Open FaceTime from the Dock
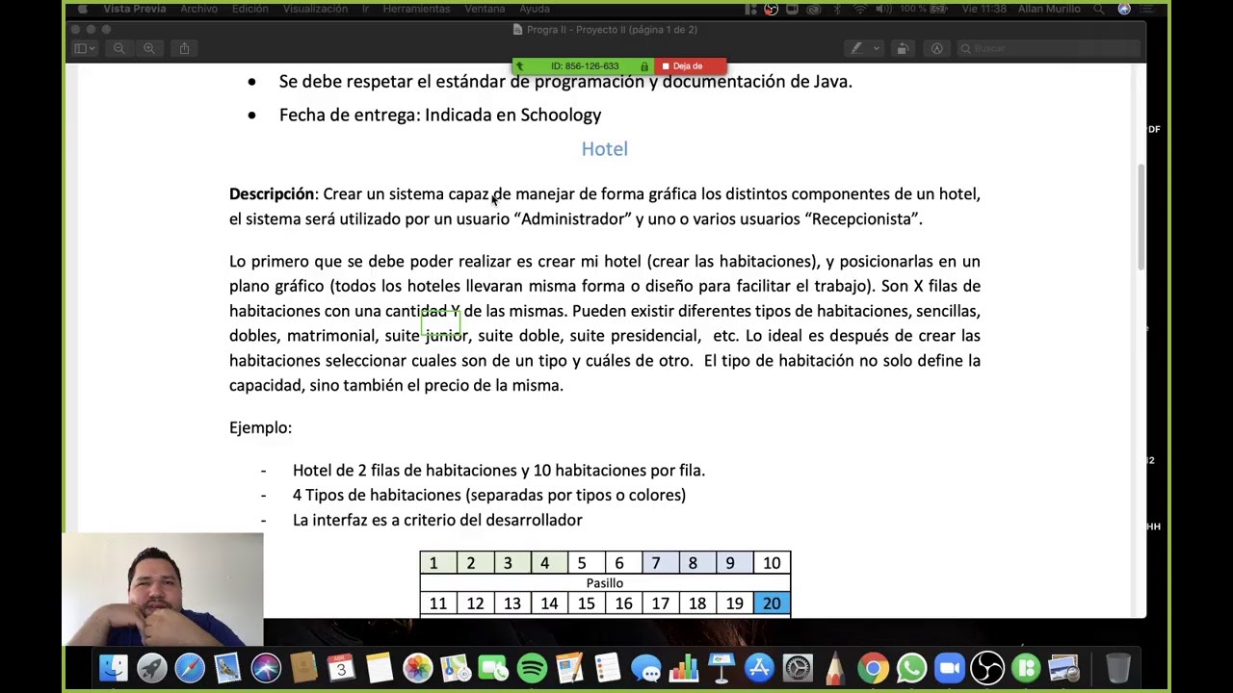This screenshot has height=693, width=1233. [493, 668]
